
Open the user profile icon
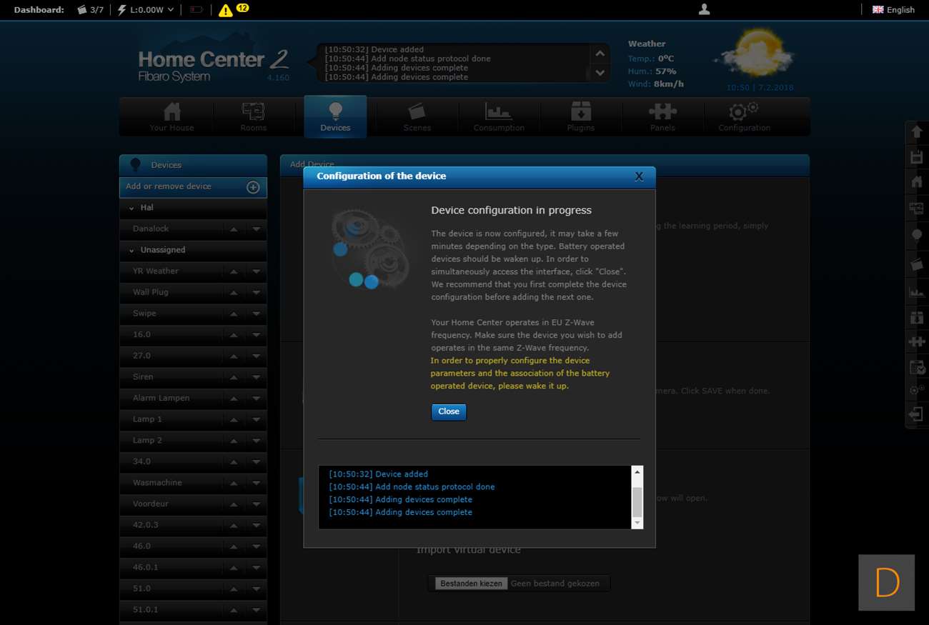(x=704, y=9)
